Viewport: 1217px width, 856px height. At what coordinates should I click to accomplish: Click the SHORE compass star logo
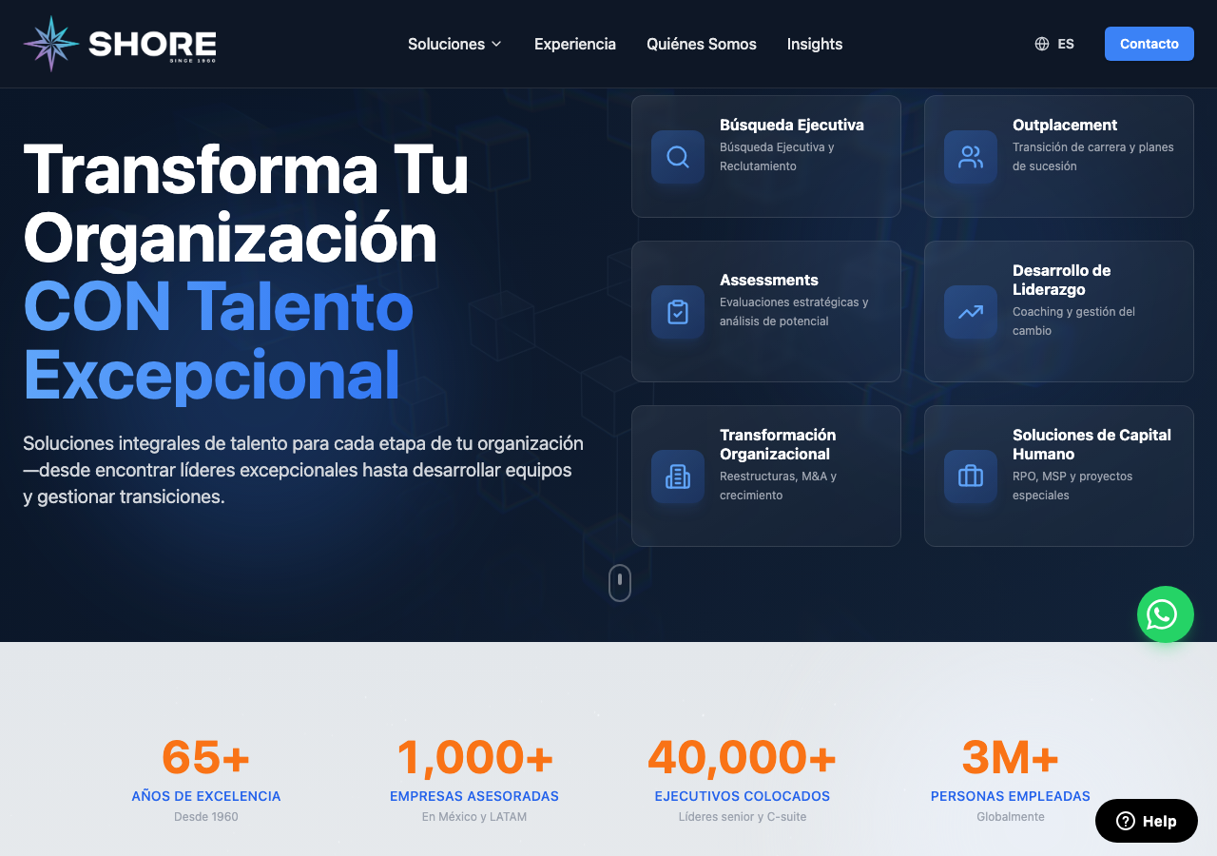pyautogui.click(x=50, y=44)
